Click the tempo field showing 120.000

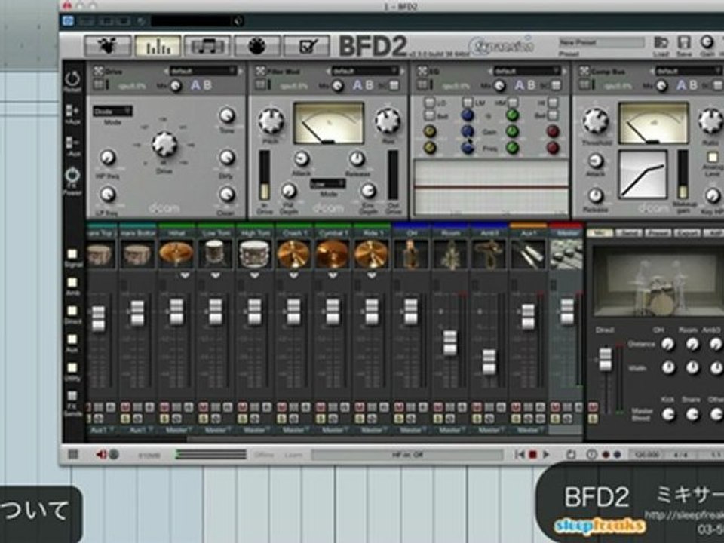[x=647, y=455]
